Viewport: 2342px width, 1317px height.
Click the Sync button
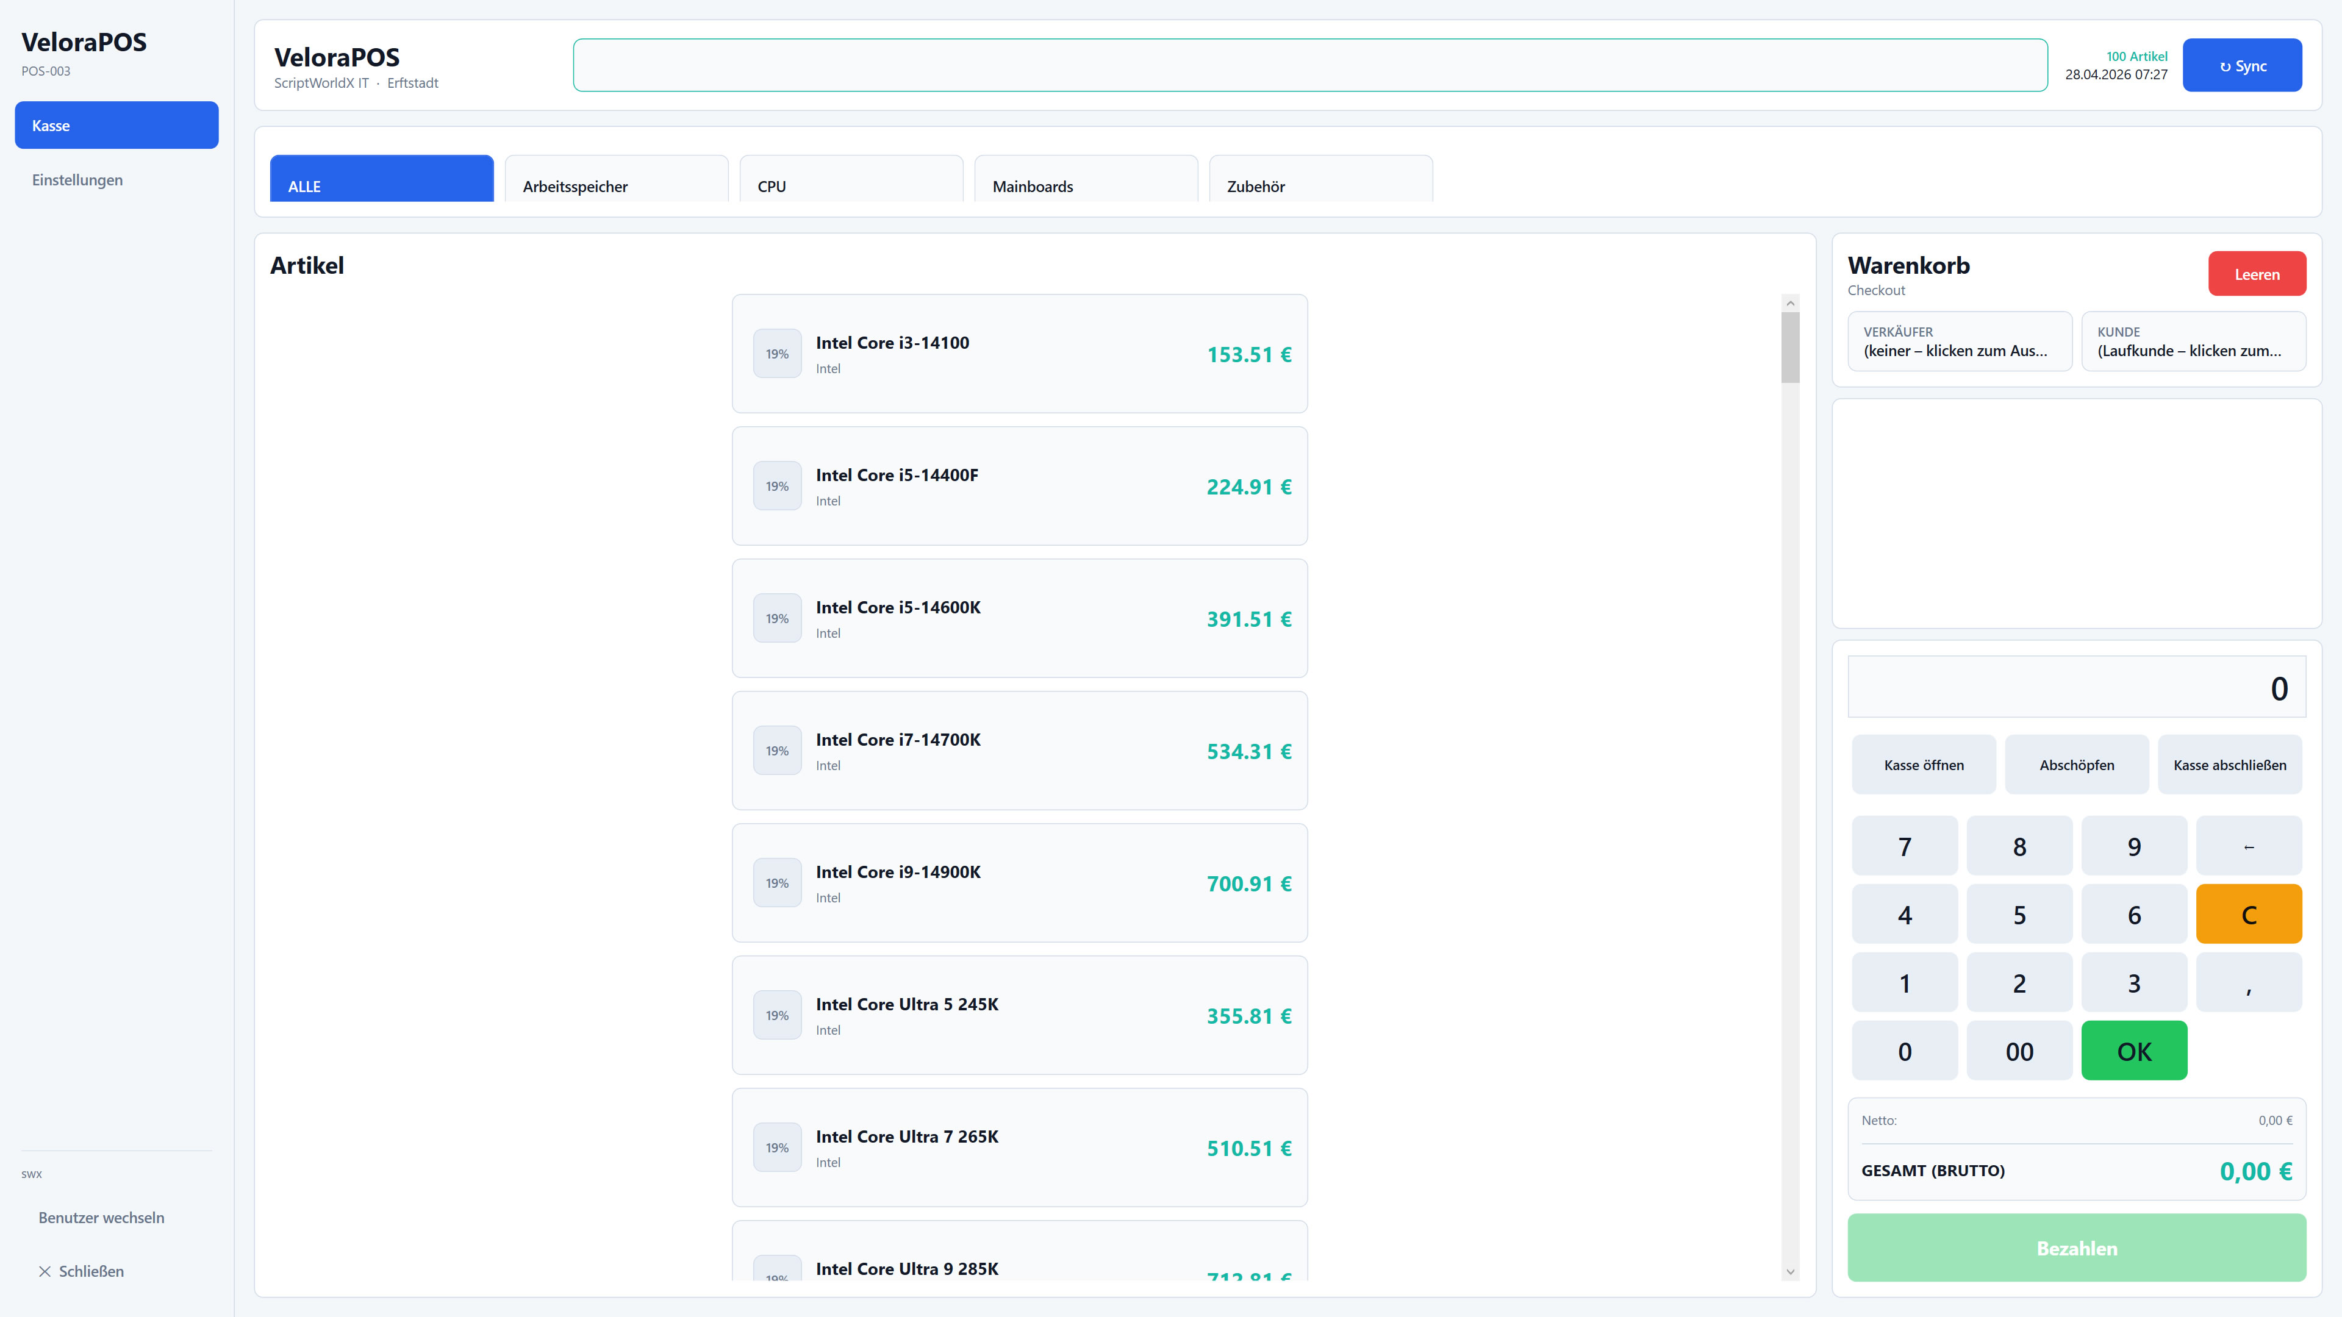[2242, 65]
